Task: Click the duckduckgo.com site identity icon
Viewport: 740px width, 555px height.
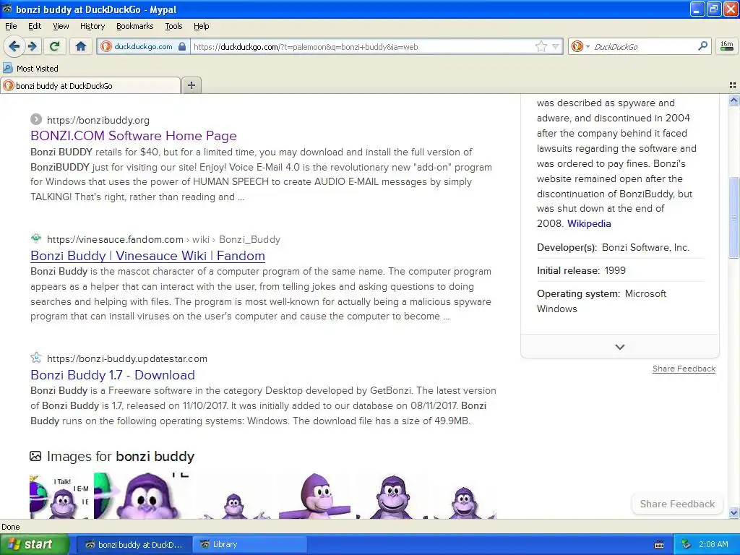Action: [106, 46]
